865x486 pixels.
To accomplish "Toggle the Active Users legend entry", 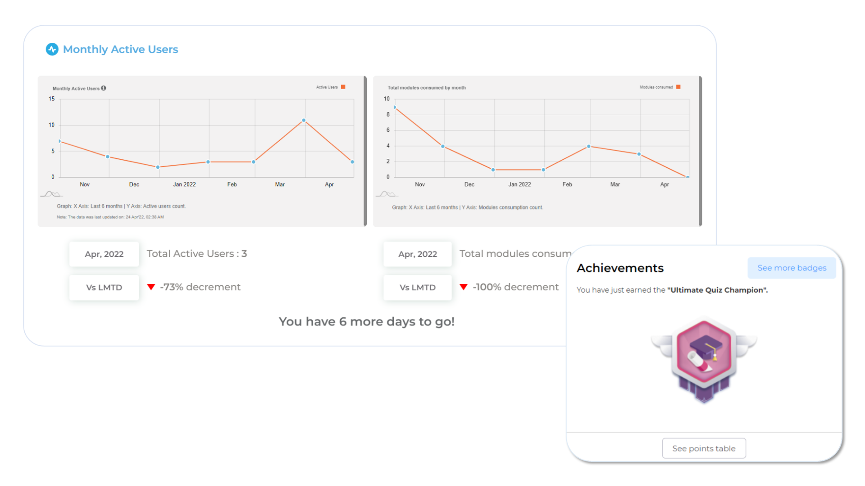I will [x=327, y=87].
